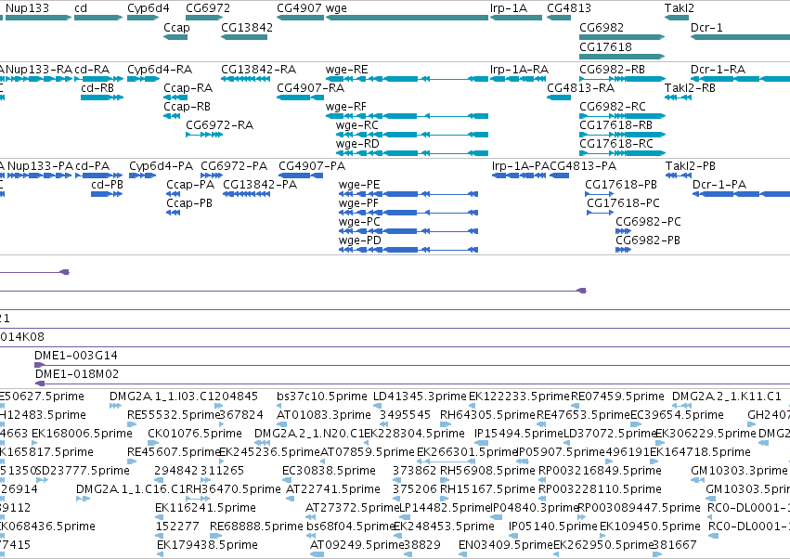
Task: Click the Nup133 gene label
Action: pyautogui.click(x=27, y=8)
